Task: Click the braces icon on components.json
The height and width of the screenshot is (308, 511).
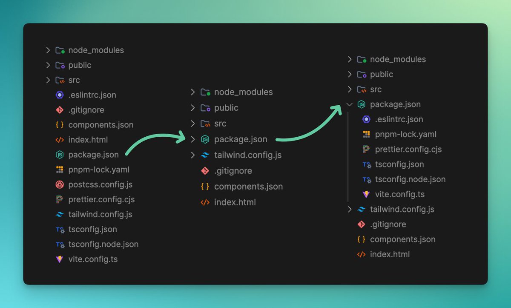Action: [x=59, y=124]
